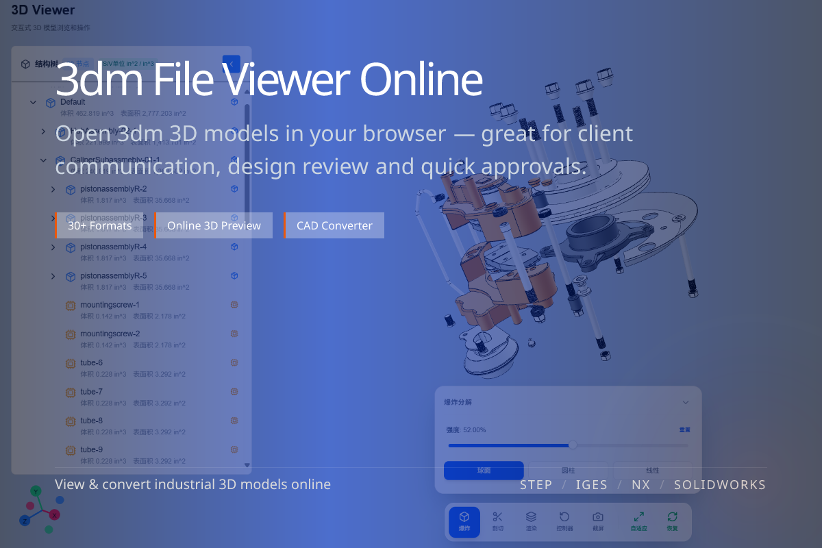This screenshot has height=548, width=822.
Task: Reset explode strength via 重置 link
Action: click(x=685, y=429)
